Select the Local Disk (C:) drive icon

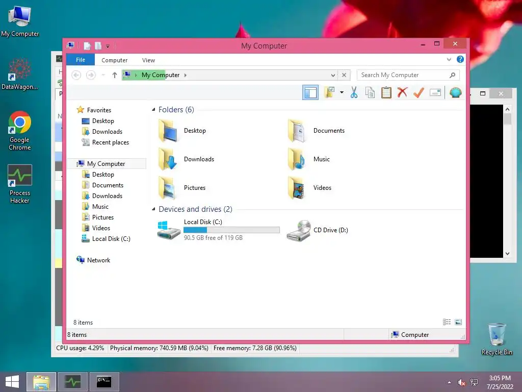[168, 230]
